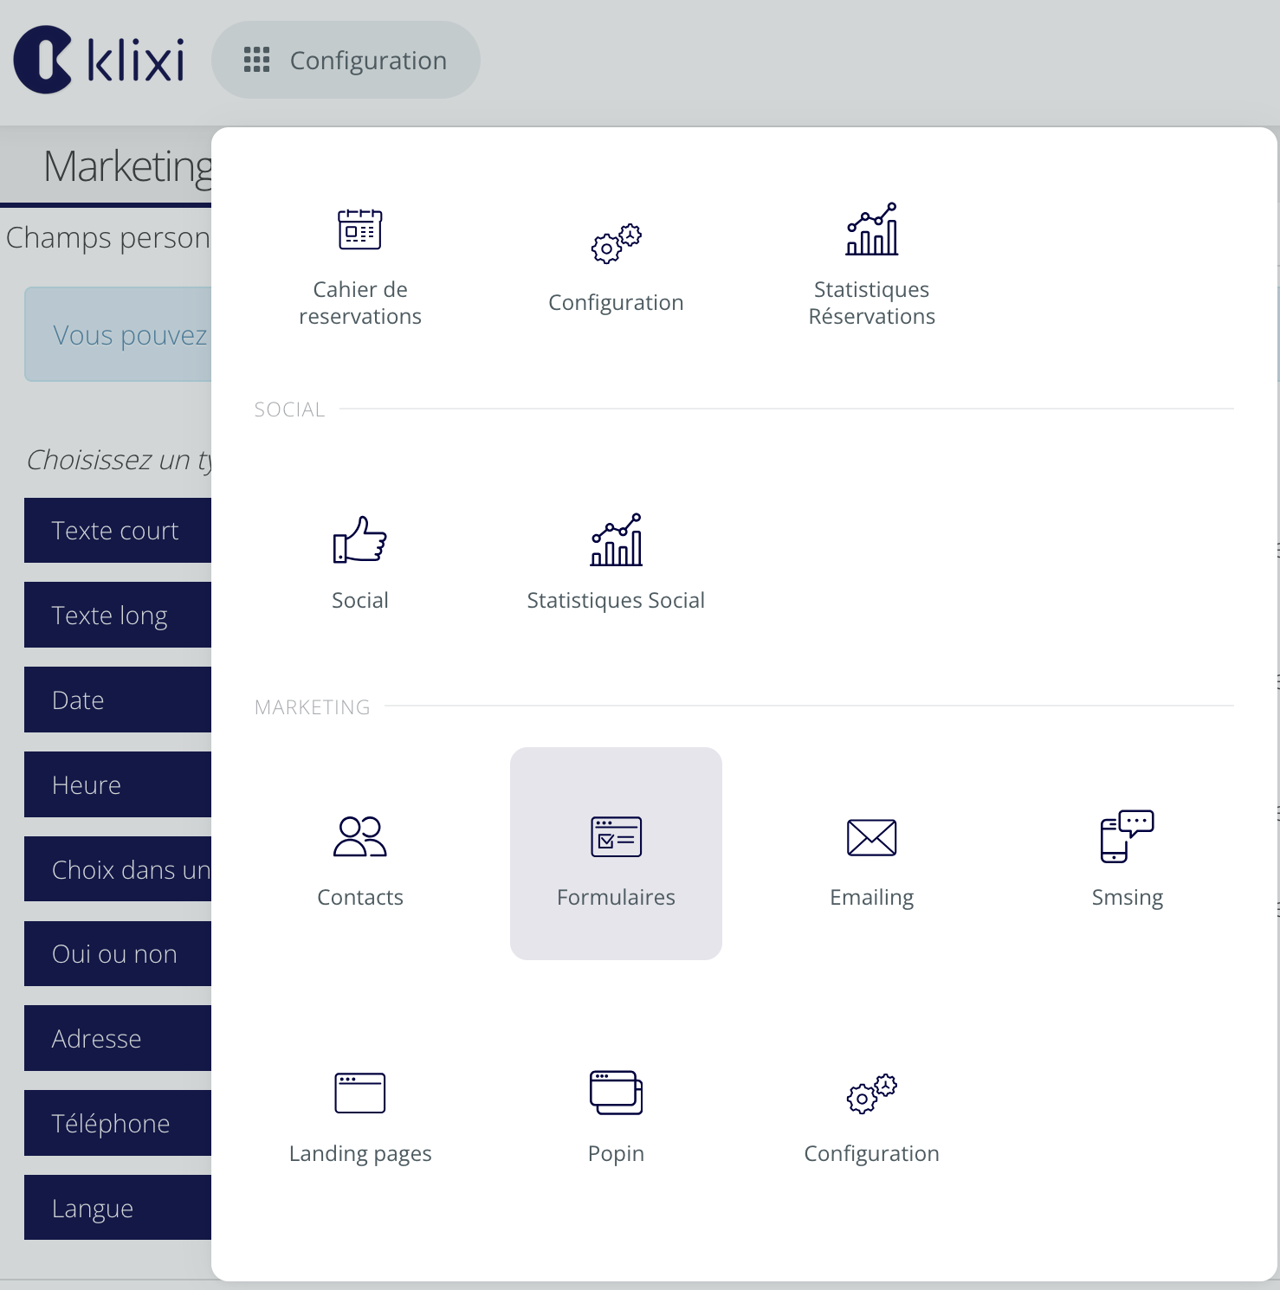This screenshot has height=1290, width=1280.
Task: Open Statistiques Social chart icon
Action: coord(616,539)
